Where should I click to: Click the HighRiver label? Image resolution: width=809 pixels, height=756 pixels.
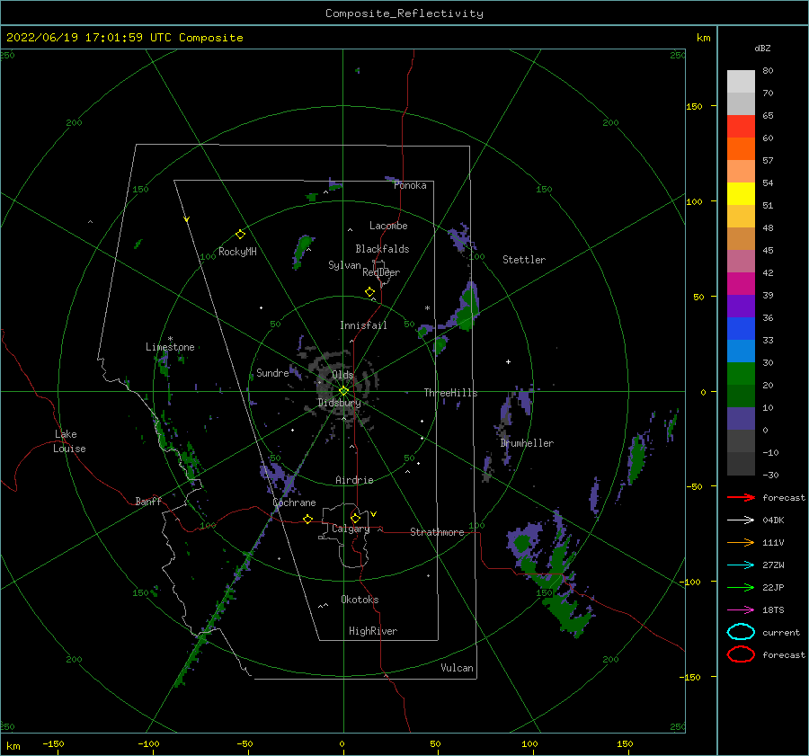[x=373, y=631]
